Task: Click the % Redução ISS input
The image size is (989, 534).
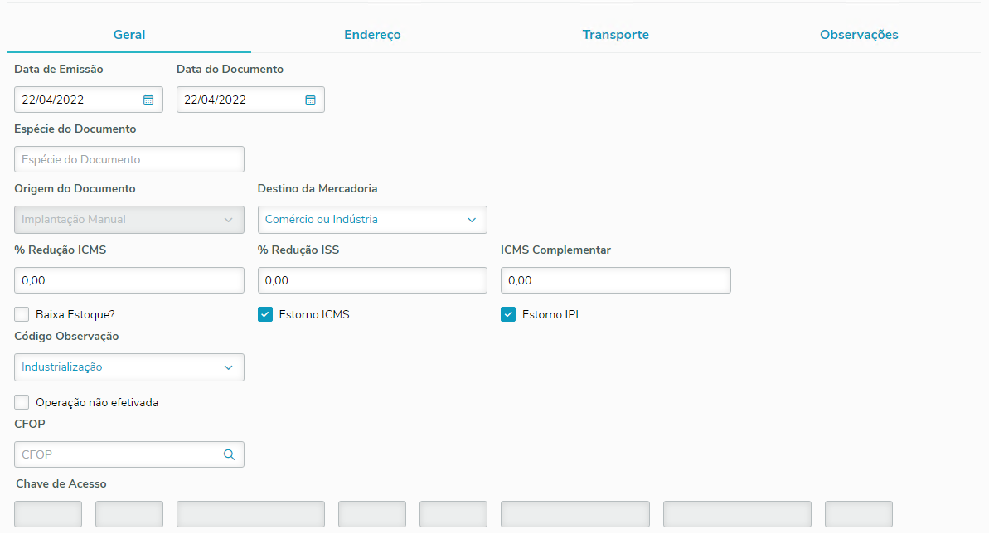Action: 372,280
